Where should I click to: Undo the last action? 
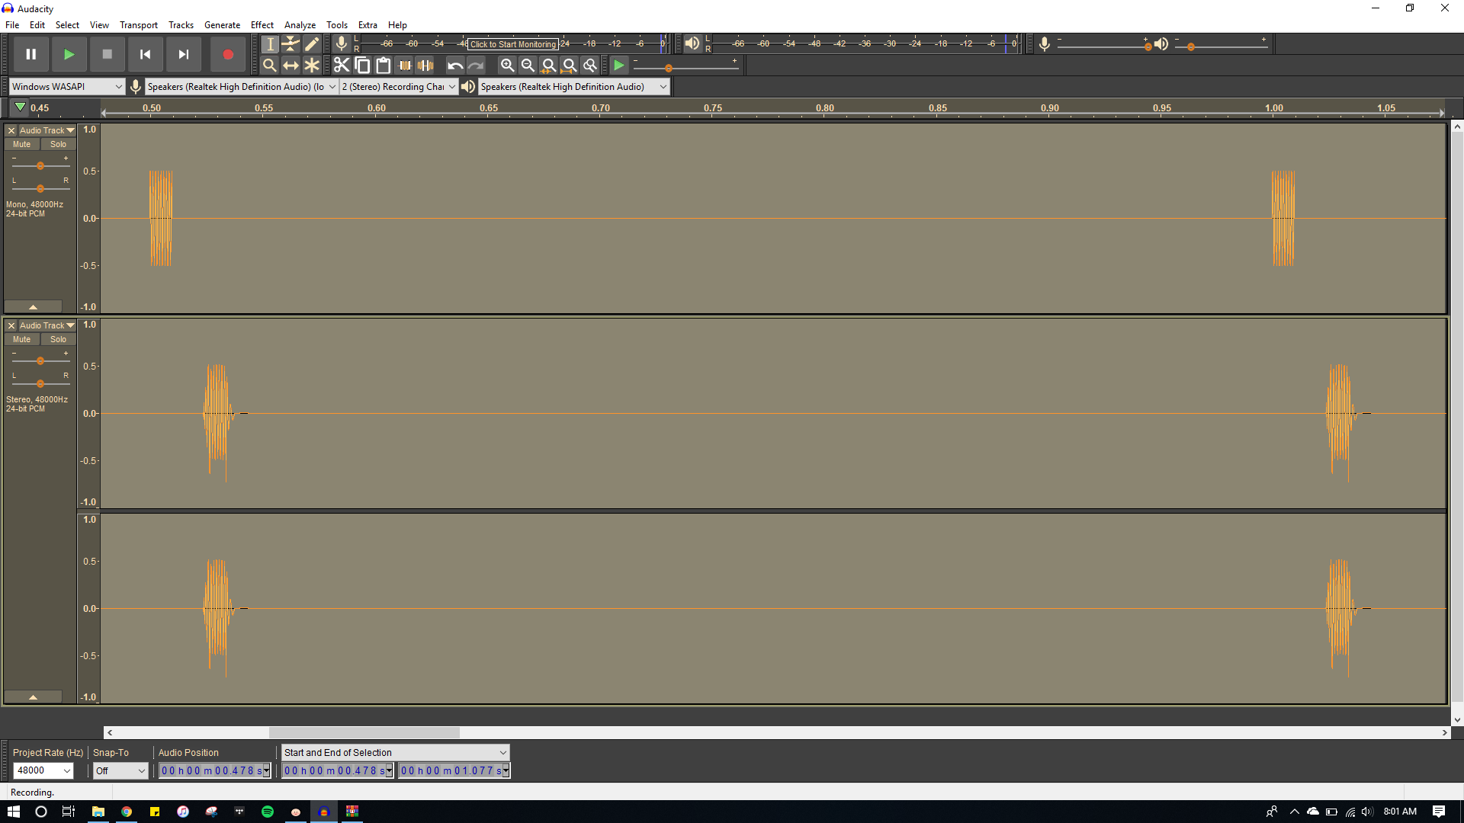point(455,66)
